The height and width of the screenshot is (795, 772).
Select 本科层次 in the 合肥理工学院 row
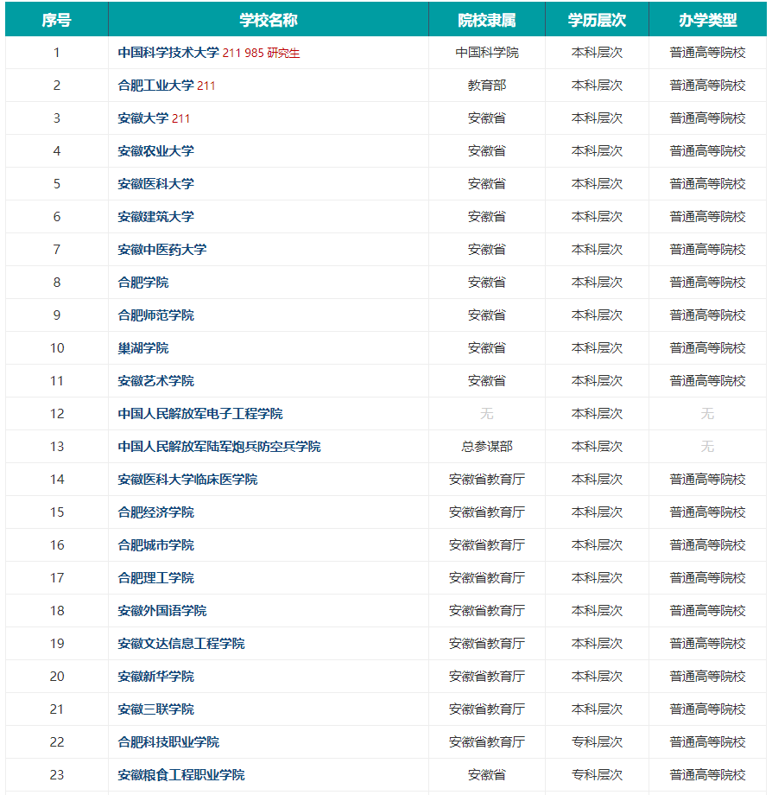click(597, 578)
